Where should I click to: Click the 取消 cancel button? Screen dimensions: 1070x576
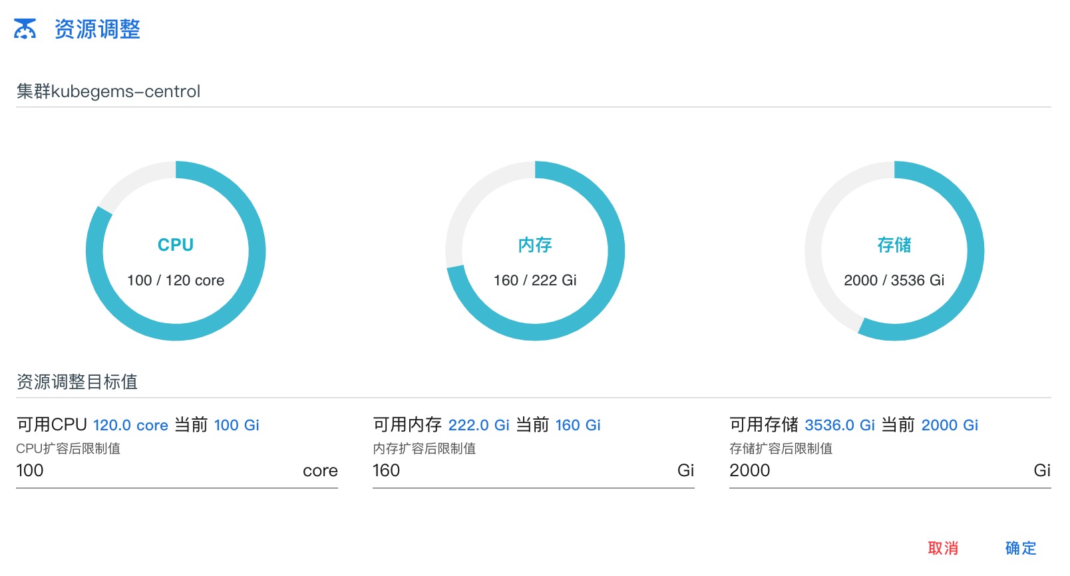coord(943,548)
